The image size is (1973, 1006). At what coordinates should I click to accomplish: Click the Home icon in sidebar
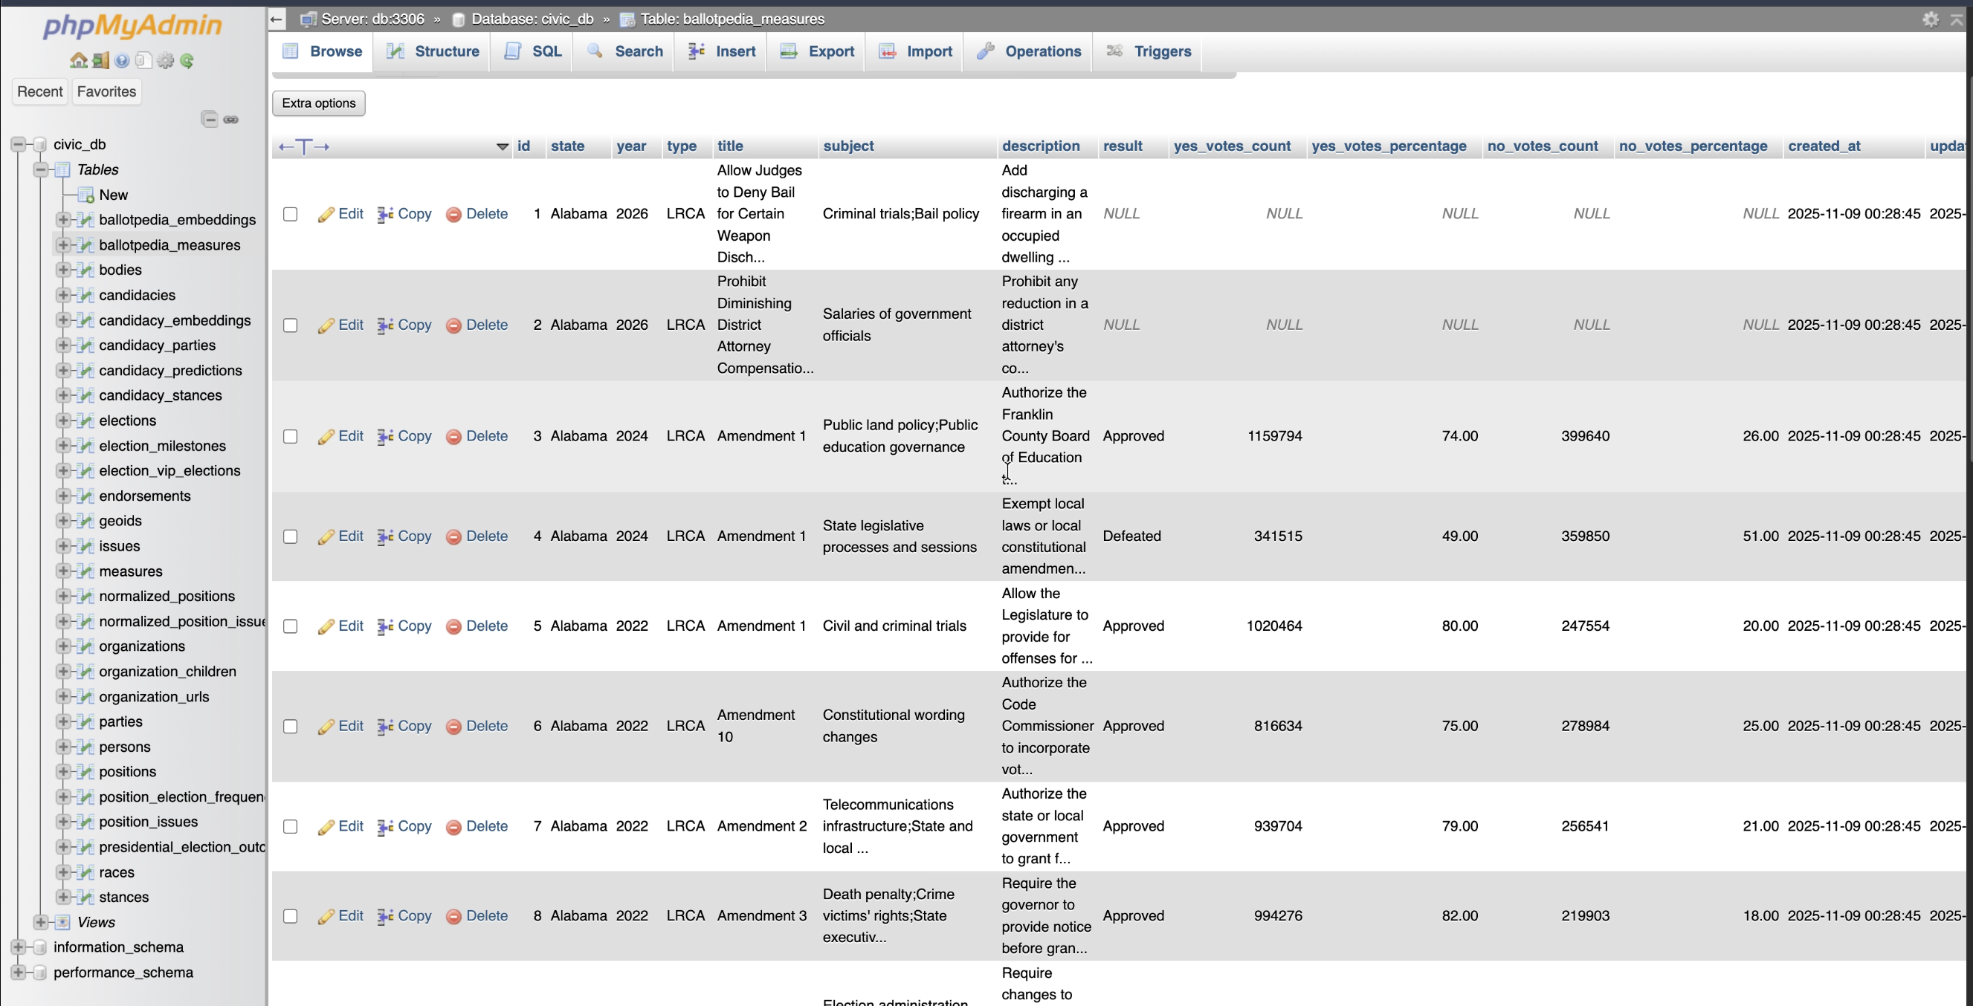78,60
